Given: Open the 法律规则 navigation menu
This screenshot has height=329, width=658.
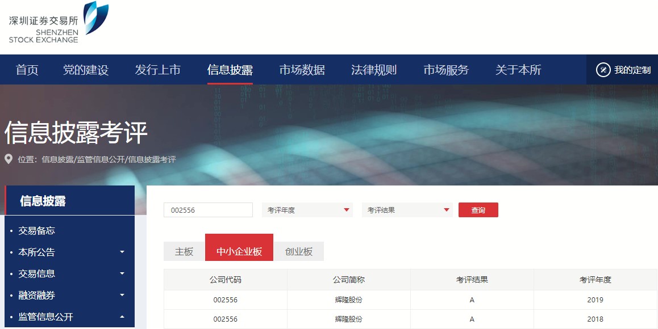Looking at the screenshot, I should pyautogui.click(x=374, y=70).
